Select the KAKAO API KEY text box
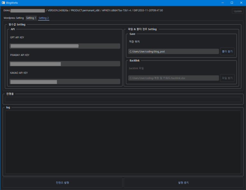Screen dimensions: 246x190 (65, 82)
